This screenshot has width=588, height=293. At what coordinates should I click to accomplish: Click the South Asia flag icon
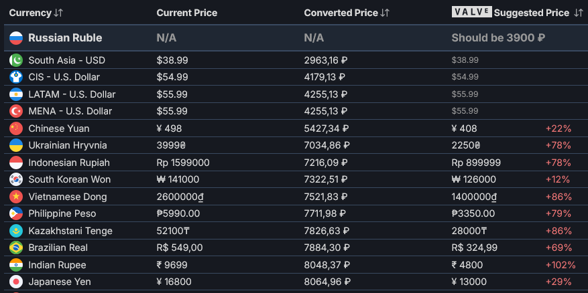point(16,60)
